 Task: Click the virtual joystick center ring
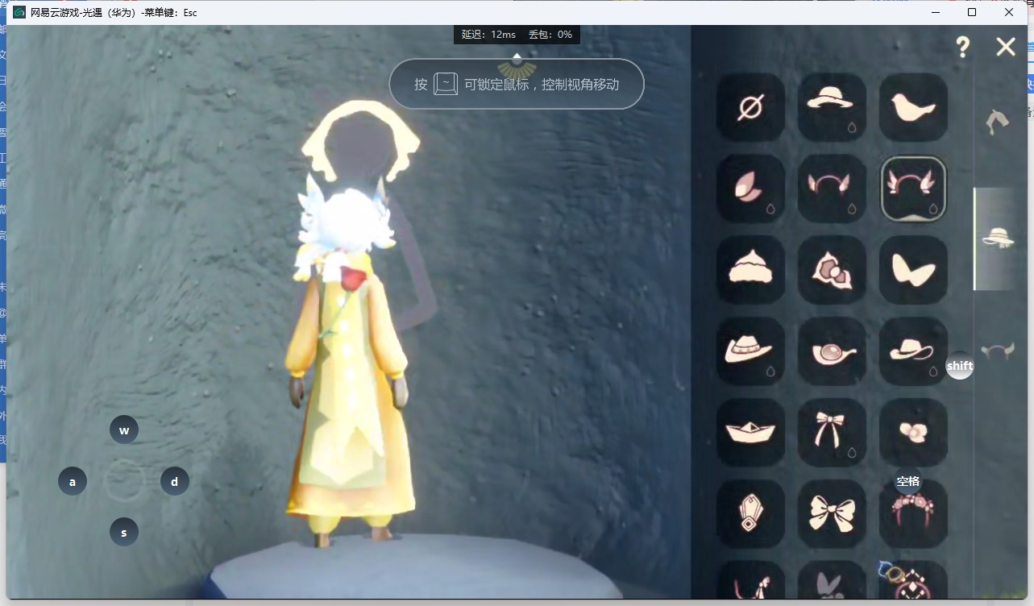124,481
